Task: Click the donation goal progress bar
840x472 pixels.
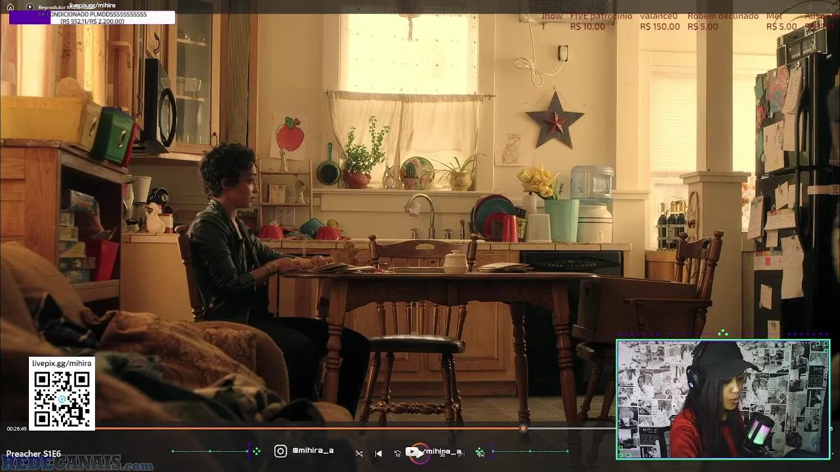Action: coord(92,18)
